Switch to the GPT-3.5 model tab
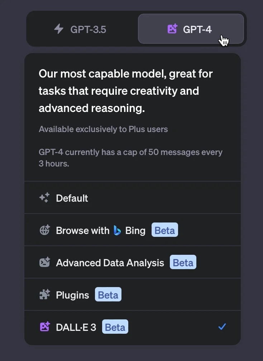Screen dimensions: 263x361 click(x=82, y=29)
